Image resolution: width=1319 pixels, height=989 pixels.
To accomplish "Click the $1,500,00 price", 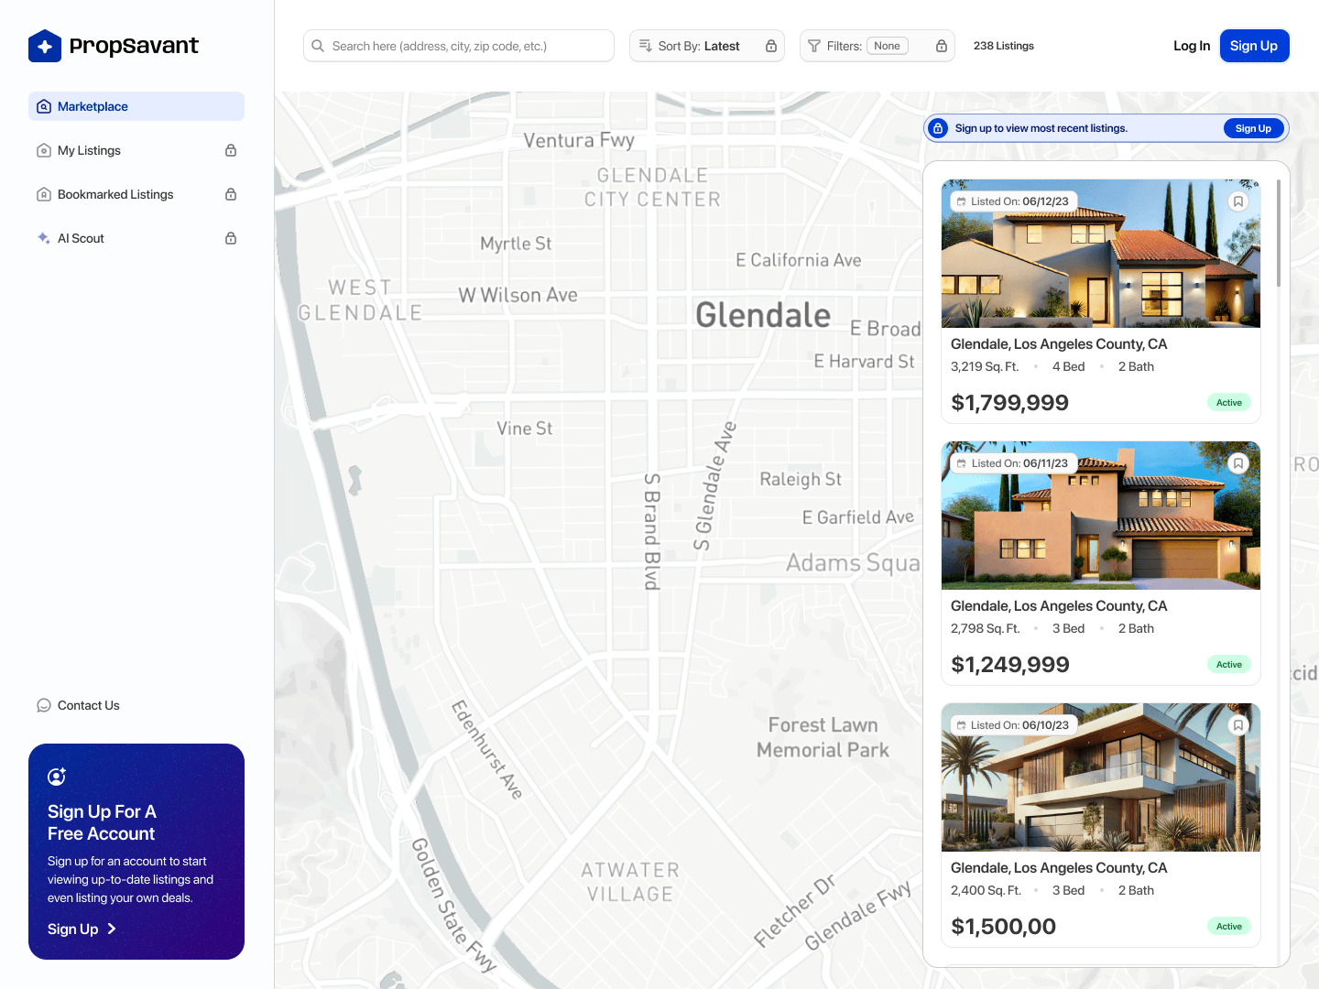I will tap(1004, 927).
